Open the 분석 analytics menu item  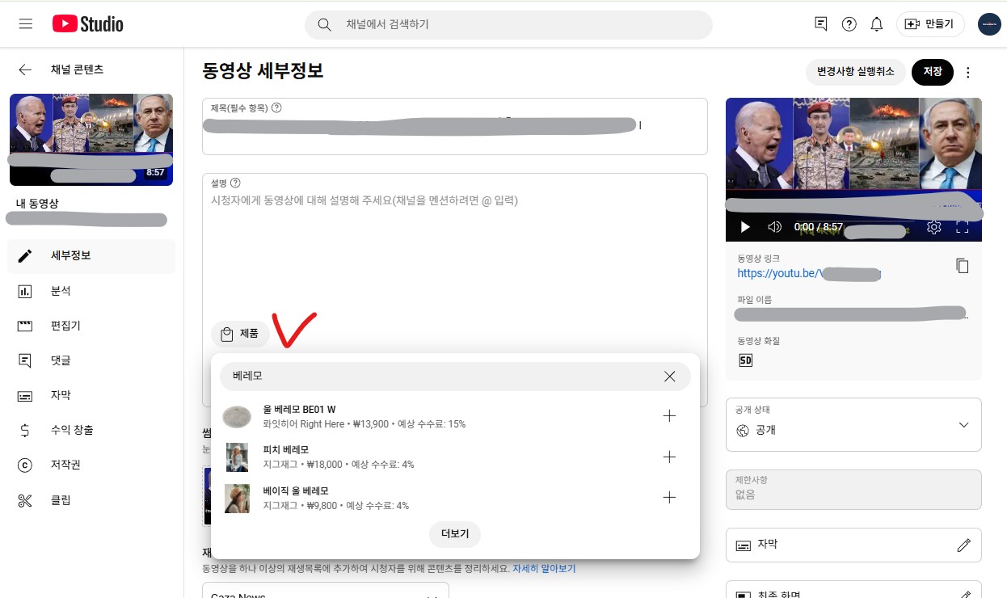(61, 291)
